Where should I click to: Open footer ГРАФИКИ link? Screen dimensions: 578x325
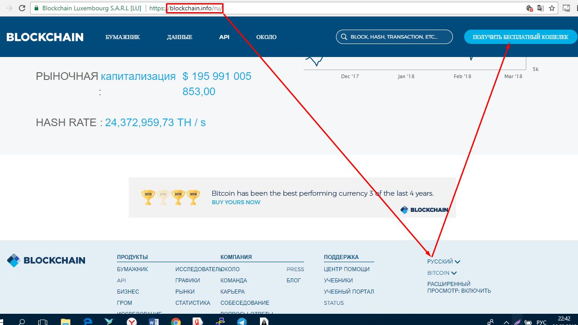pos(188,281)
